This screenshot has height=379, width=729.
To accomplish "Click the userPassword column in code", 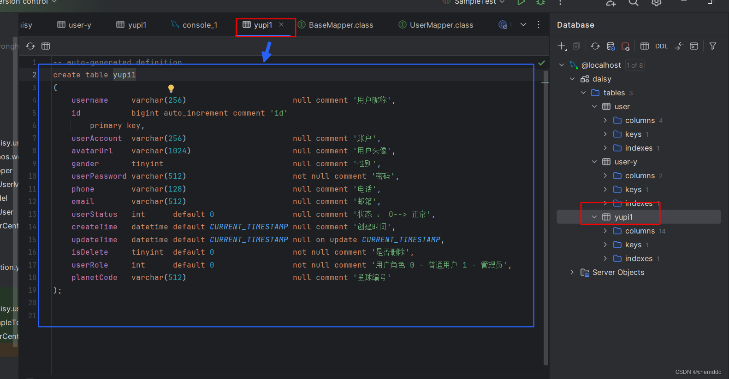I will point(99,176).
